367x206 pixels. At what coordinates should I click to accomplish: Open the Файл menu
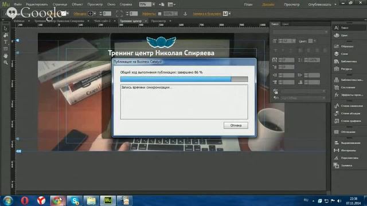coord(18,4)
